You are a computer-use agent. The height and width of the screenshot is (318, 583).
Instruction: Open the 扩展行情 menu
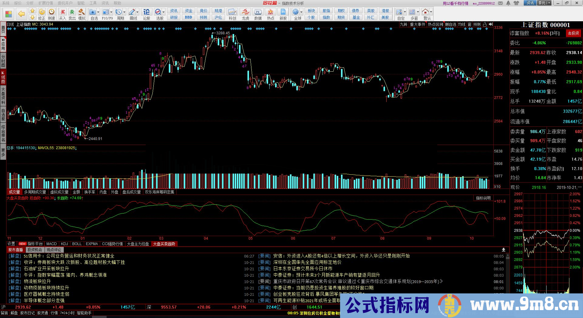[x=46, y=3]
